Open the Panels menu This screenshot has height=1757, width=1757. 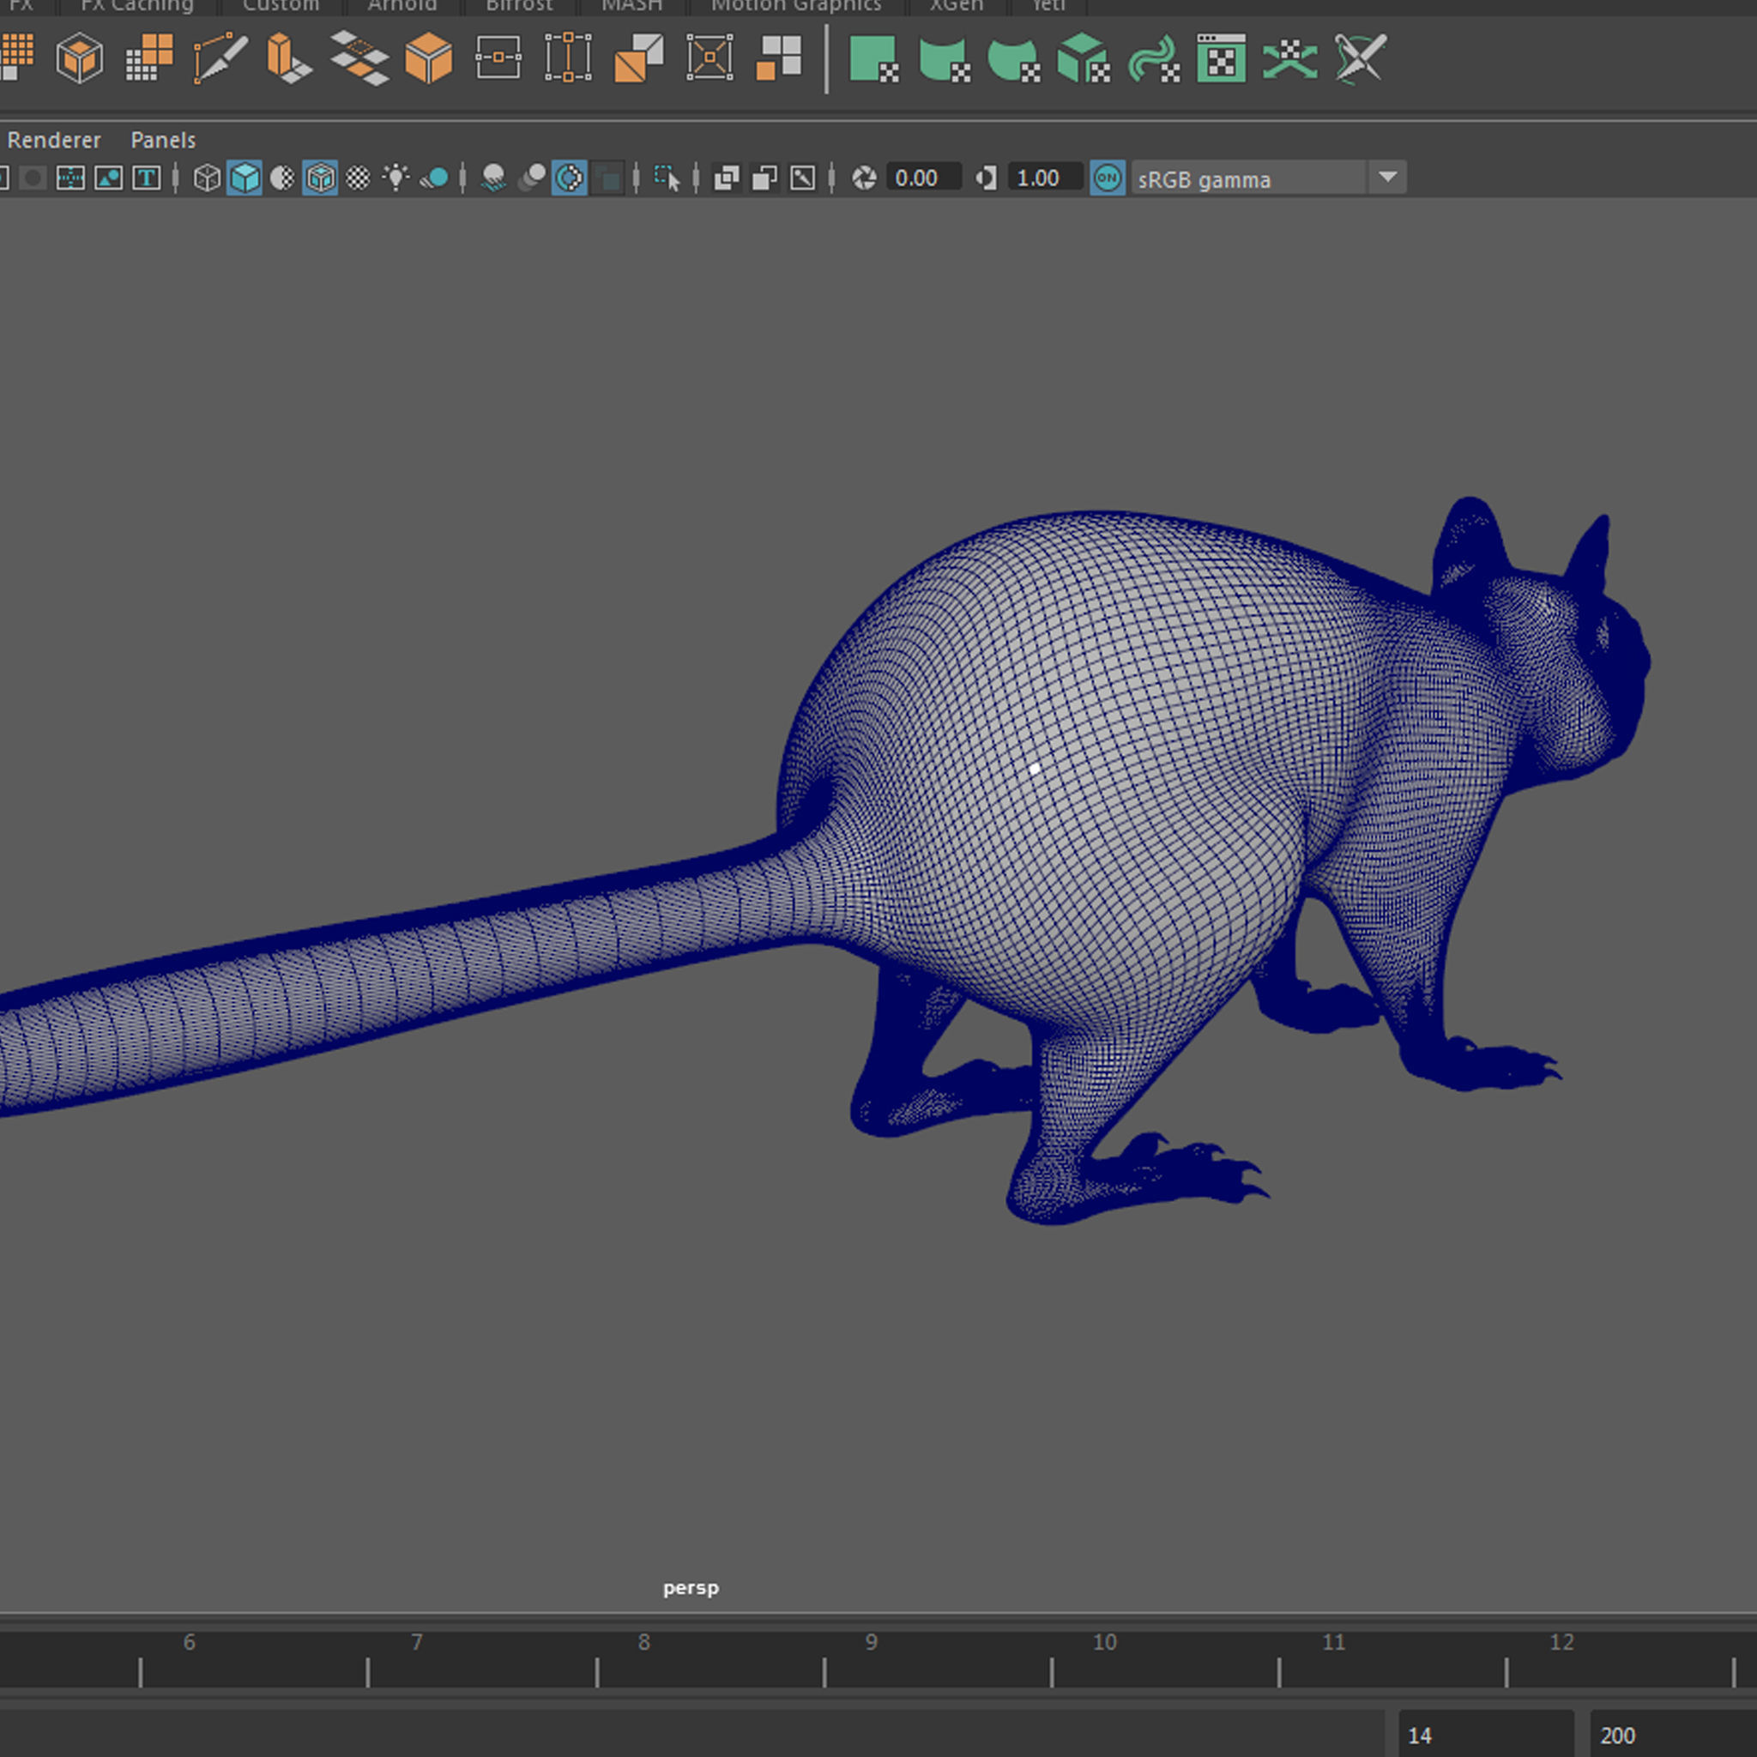(163, 140)
